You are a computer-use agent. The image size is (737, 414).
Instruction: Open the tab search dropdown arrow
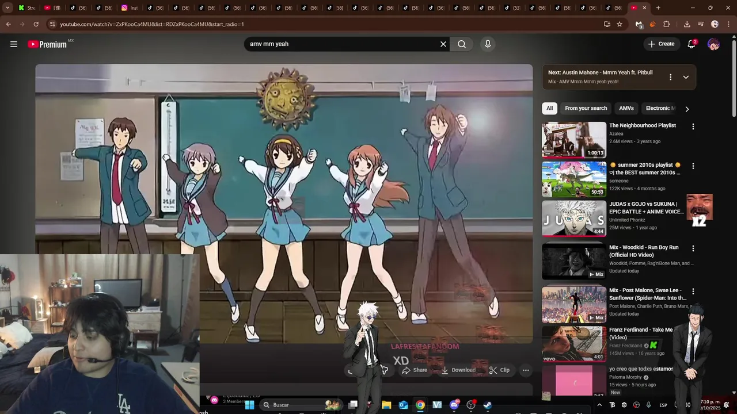(7, 7)
